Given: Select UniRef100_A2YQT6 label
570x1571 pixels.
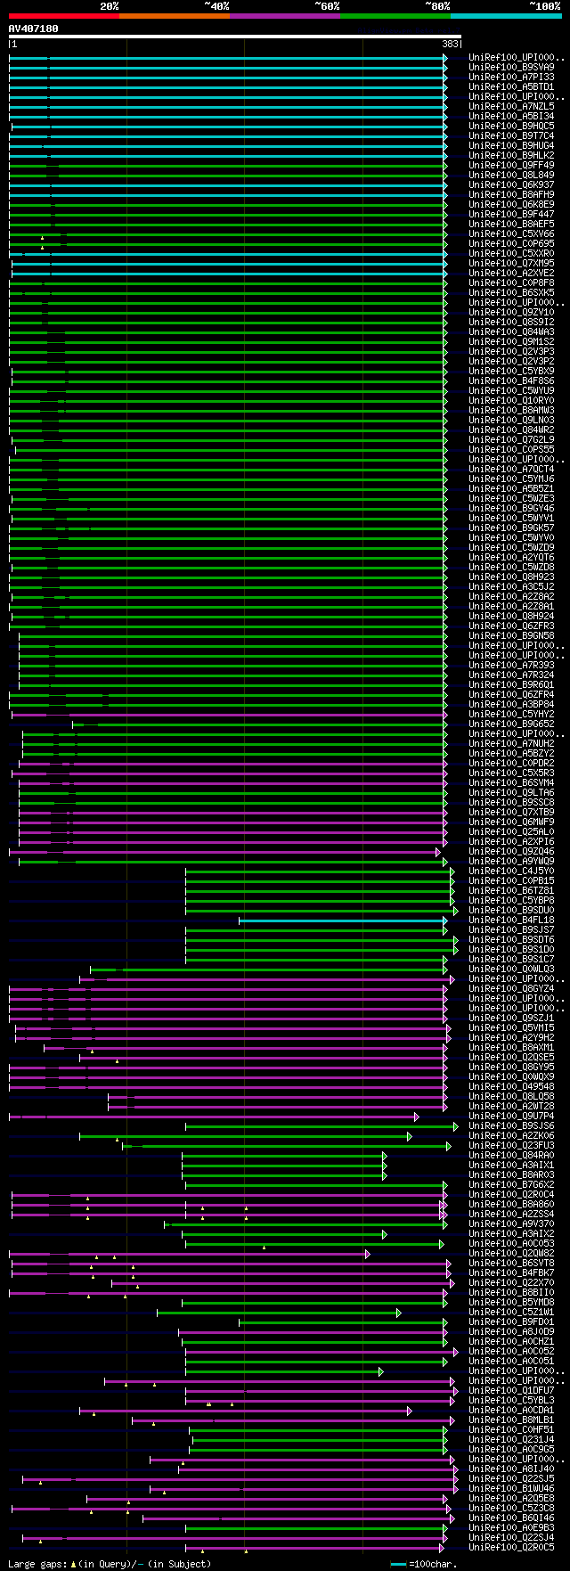Looking at the screenshot, I should click(511, 557).
